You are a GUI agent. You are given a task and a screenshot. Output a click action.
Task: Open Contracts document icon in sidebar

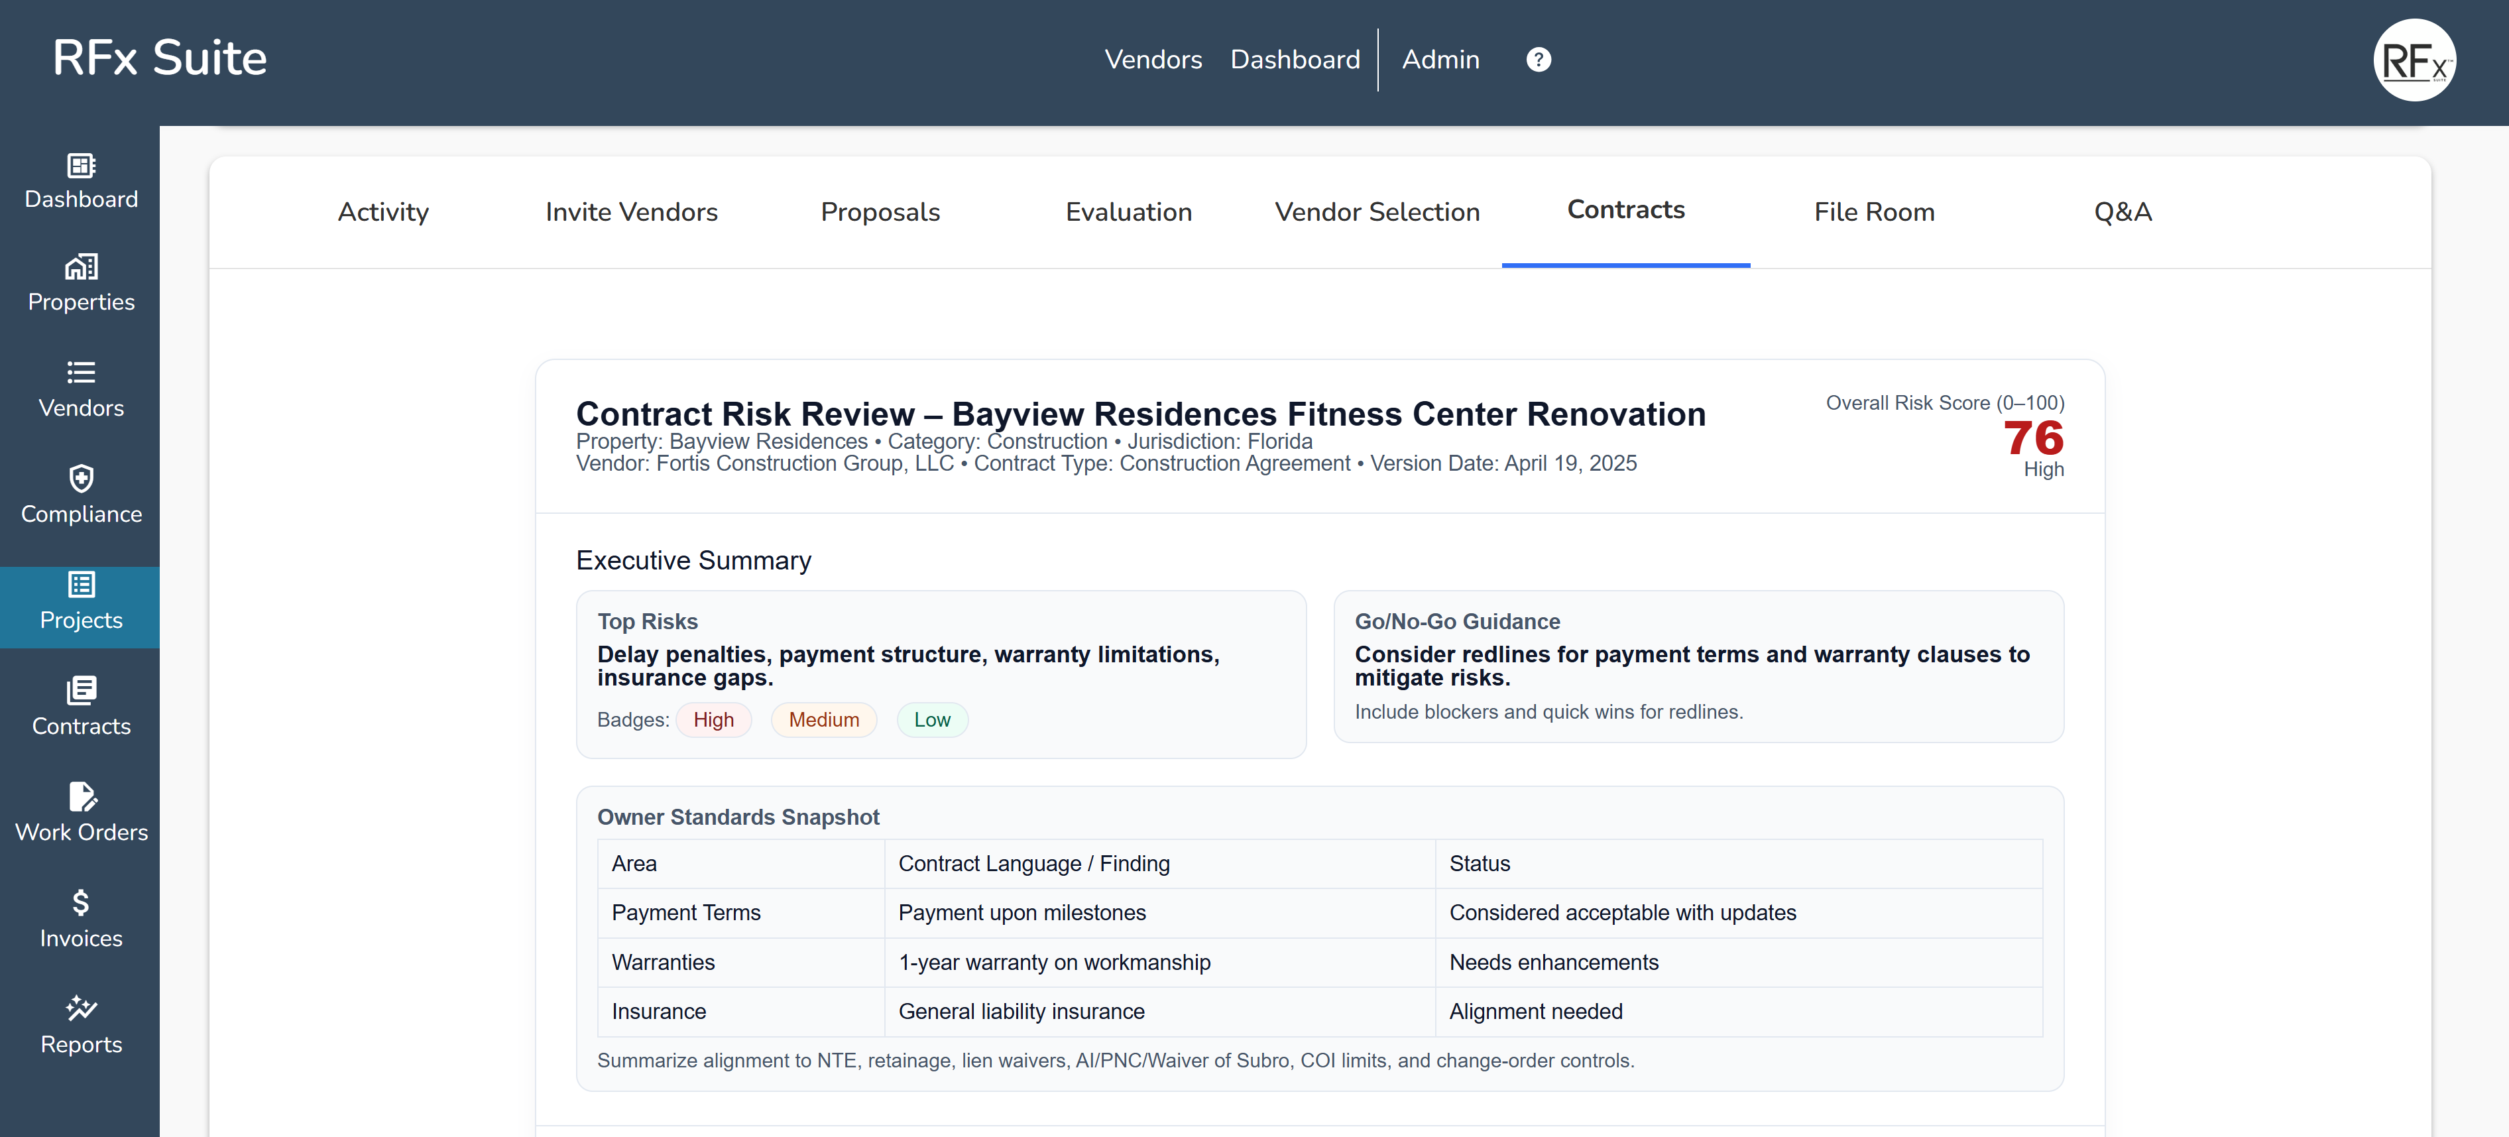click(81, 691)
